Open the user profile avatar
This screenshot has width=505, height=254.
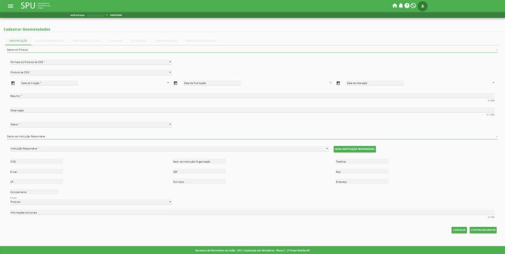[423, 6]
